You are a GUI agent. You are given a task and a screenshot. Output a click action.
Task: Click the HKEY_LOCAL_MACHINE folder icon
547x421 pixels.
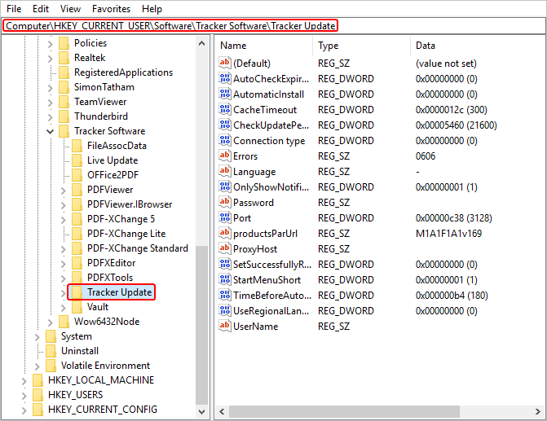tap(37, 379)
